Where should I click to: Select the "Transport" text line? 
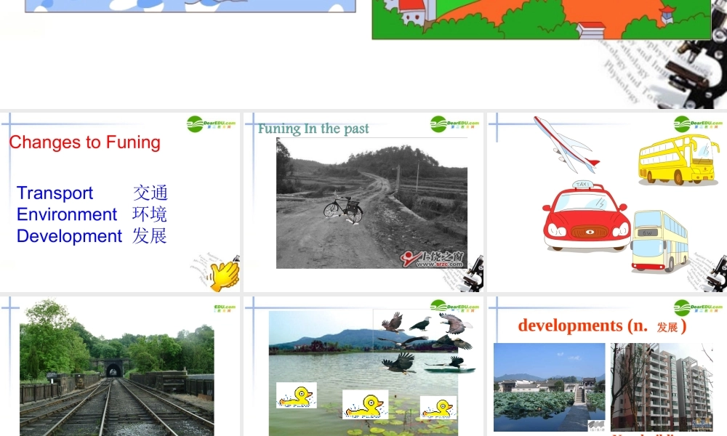pyautogui.click(x=55, y=193)
